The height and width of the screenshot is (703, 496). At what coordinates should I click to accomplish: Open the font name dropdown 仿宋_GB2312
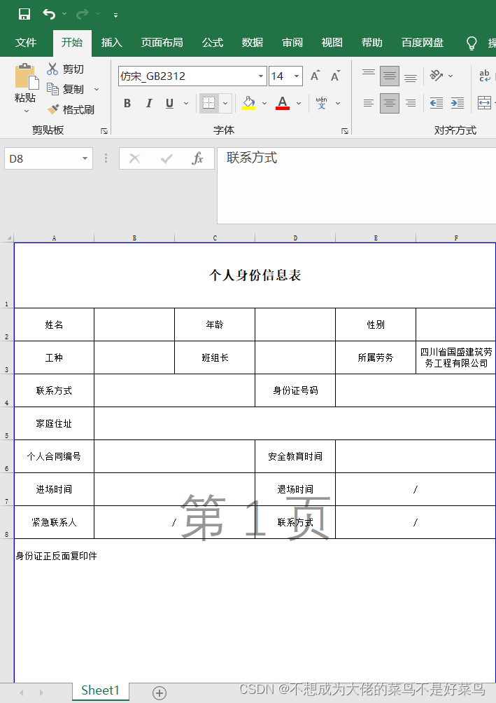click(x=260, y=76)
